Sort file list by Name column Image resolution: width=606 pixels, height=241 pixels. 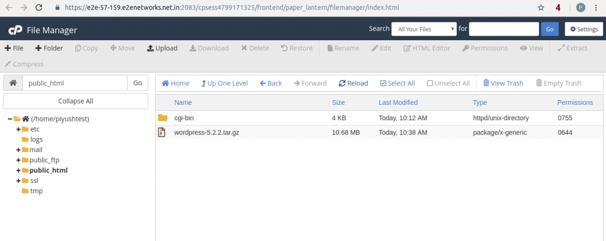(x=183, y=102)
